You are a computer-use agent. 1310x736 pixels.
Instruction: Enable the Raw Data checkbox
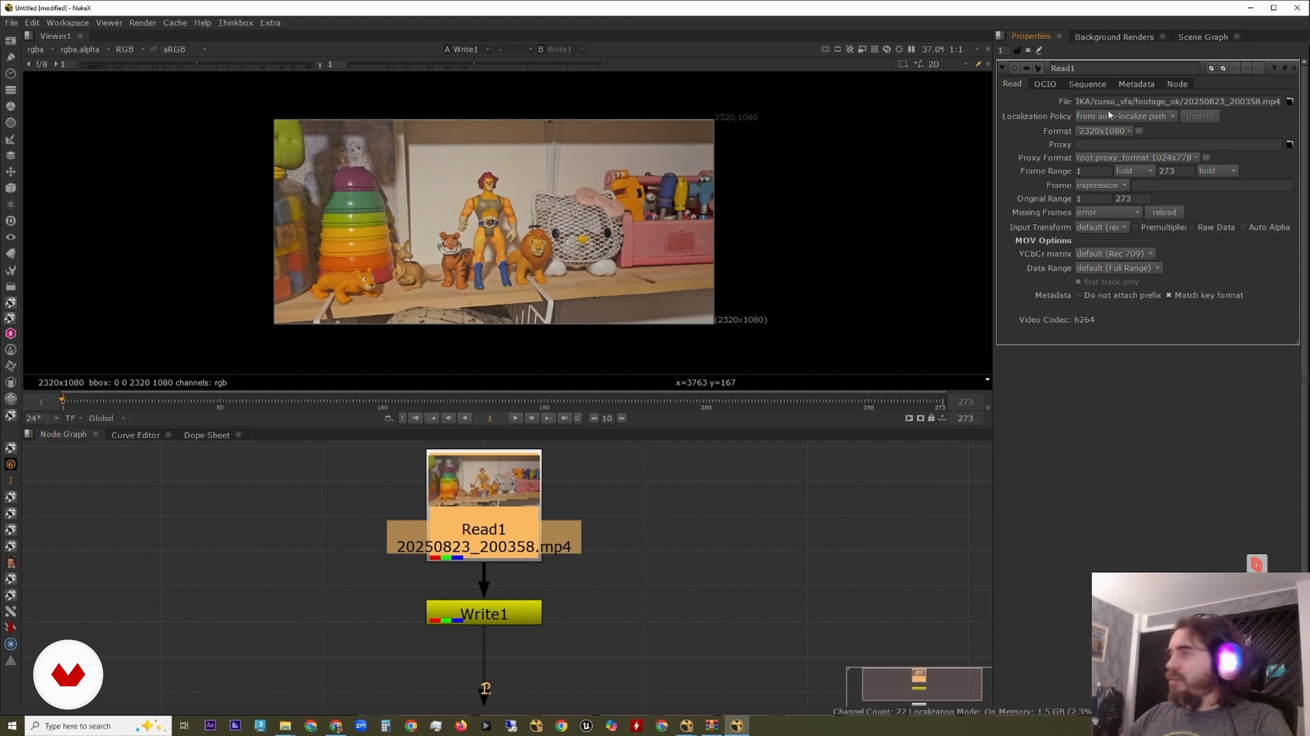click(1192, 228)
